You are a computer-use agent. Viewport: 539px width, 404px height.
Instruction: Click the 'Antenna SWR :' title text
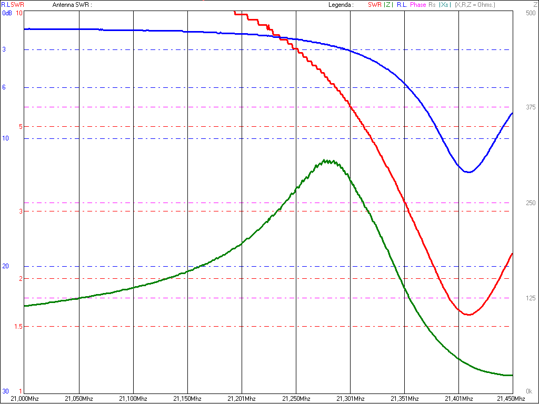point(72,5)
